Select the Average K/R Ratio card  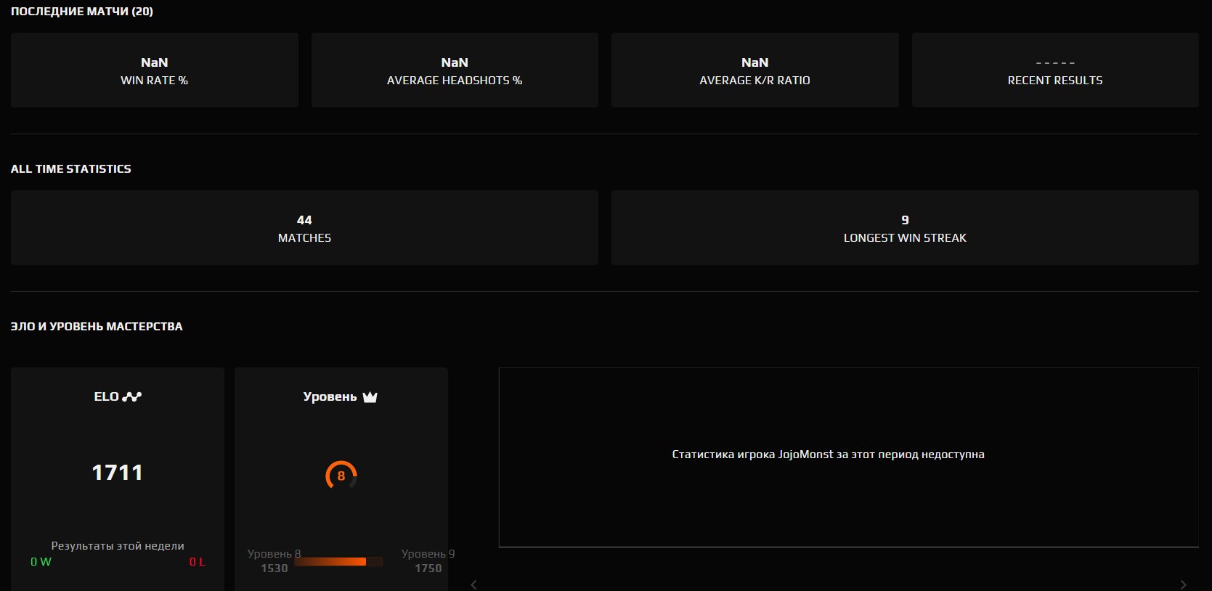[x=755, y=70]
